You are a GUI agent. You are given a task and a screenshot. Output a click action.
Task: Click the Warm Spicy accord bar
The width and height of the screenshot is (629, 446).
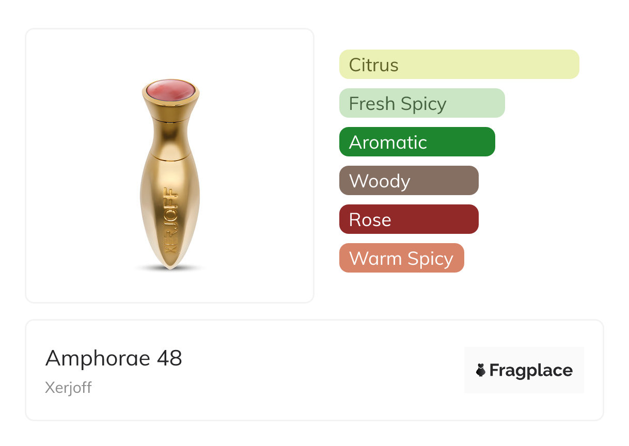[401, 258]
